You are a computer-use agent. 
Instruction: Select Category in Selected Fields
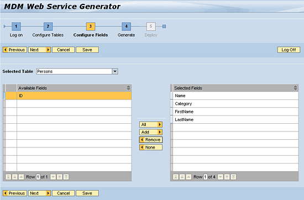[x=235, y=104]
